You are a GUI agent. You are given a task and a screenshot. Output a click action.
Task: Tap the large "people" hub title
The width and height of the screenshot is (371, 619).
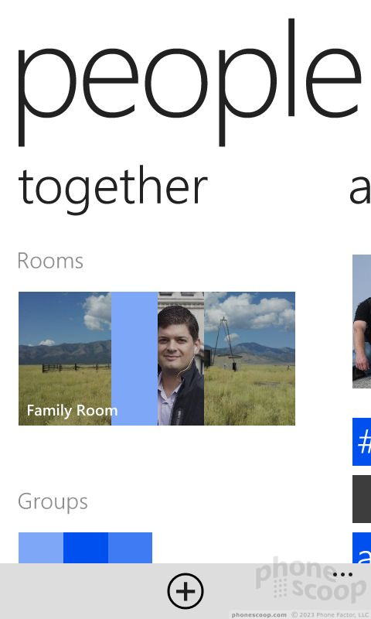click(x=189, y=83)
